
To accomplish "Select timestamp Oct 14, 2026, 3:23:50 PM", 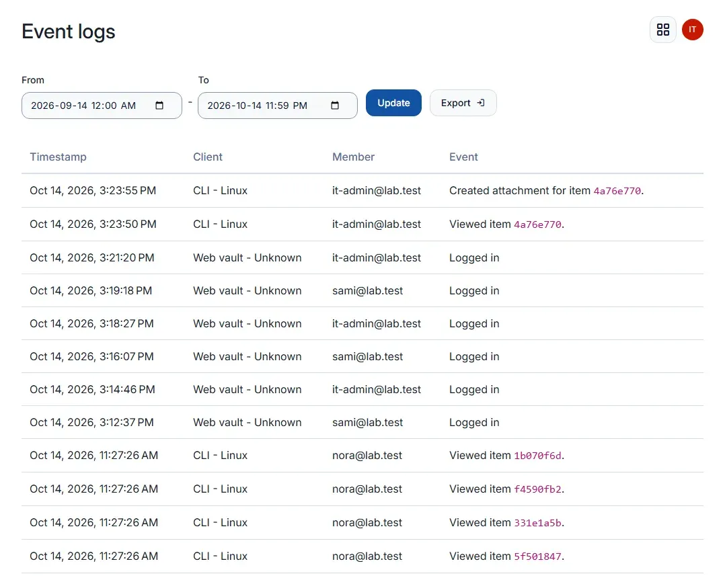I will click(93, 224).
